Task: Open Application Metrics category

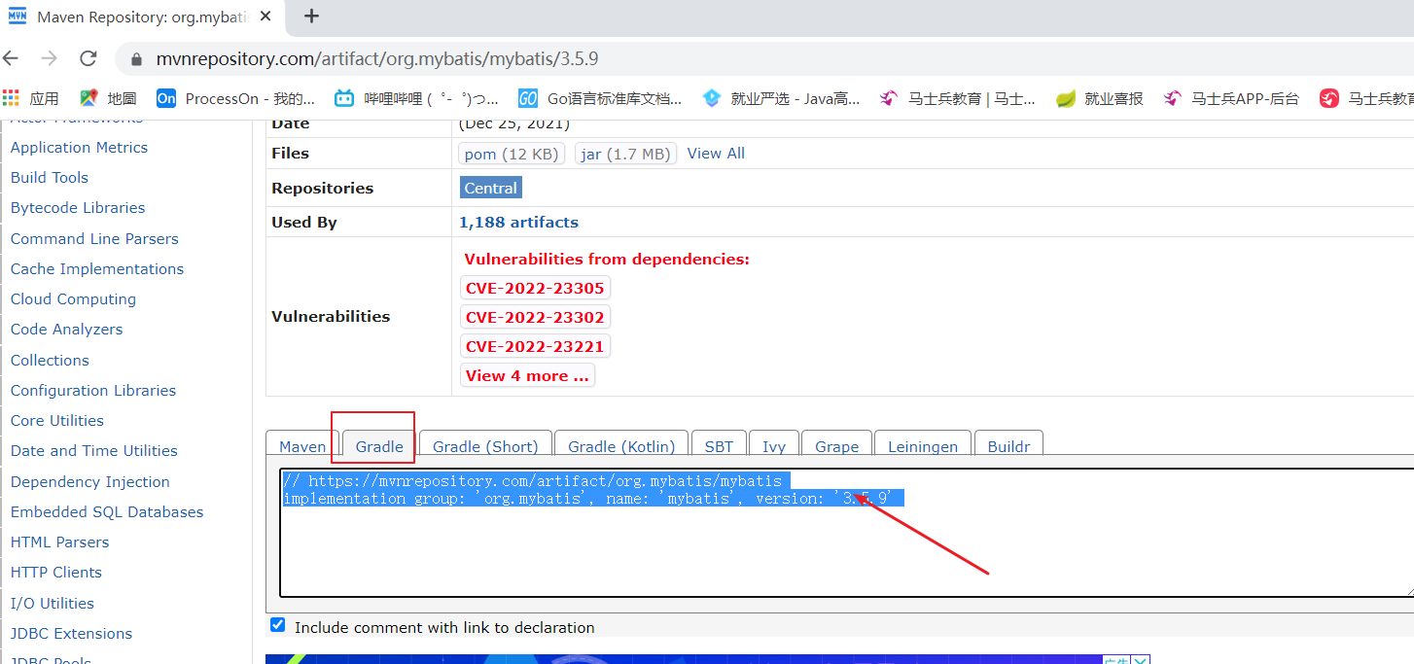Action: [x=79, y=148]
